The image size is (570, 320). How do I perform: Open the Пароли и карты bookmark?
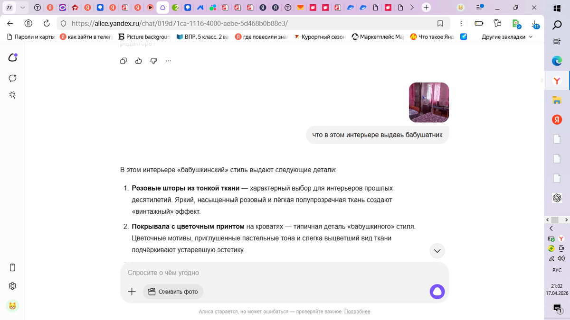pos(30,37)
